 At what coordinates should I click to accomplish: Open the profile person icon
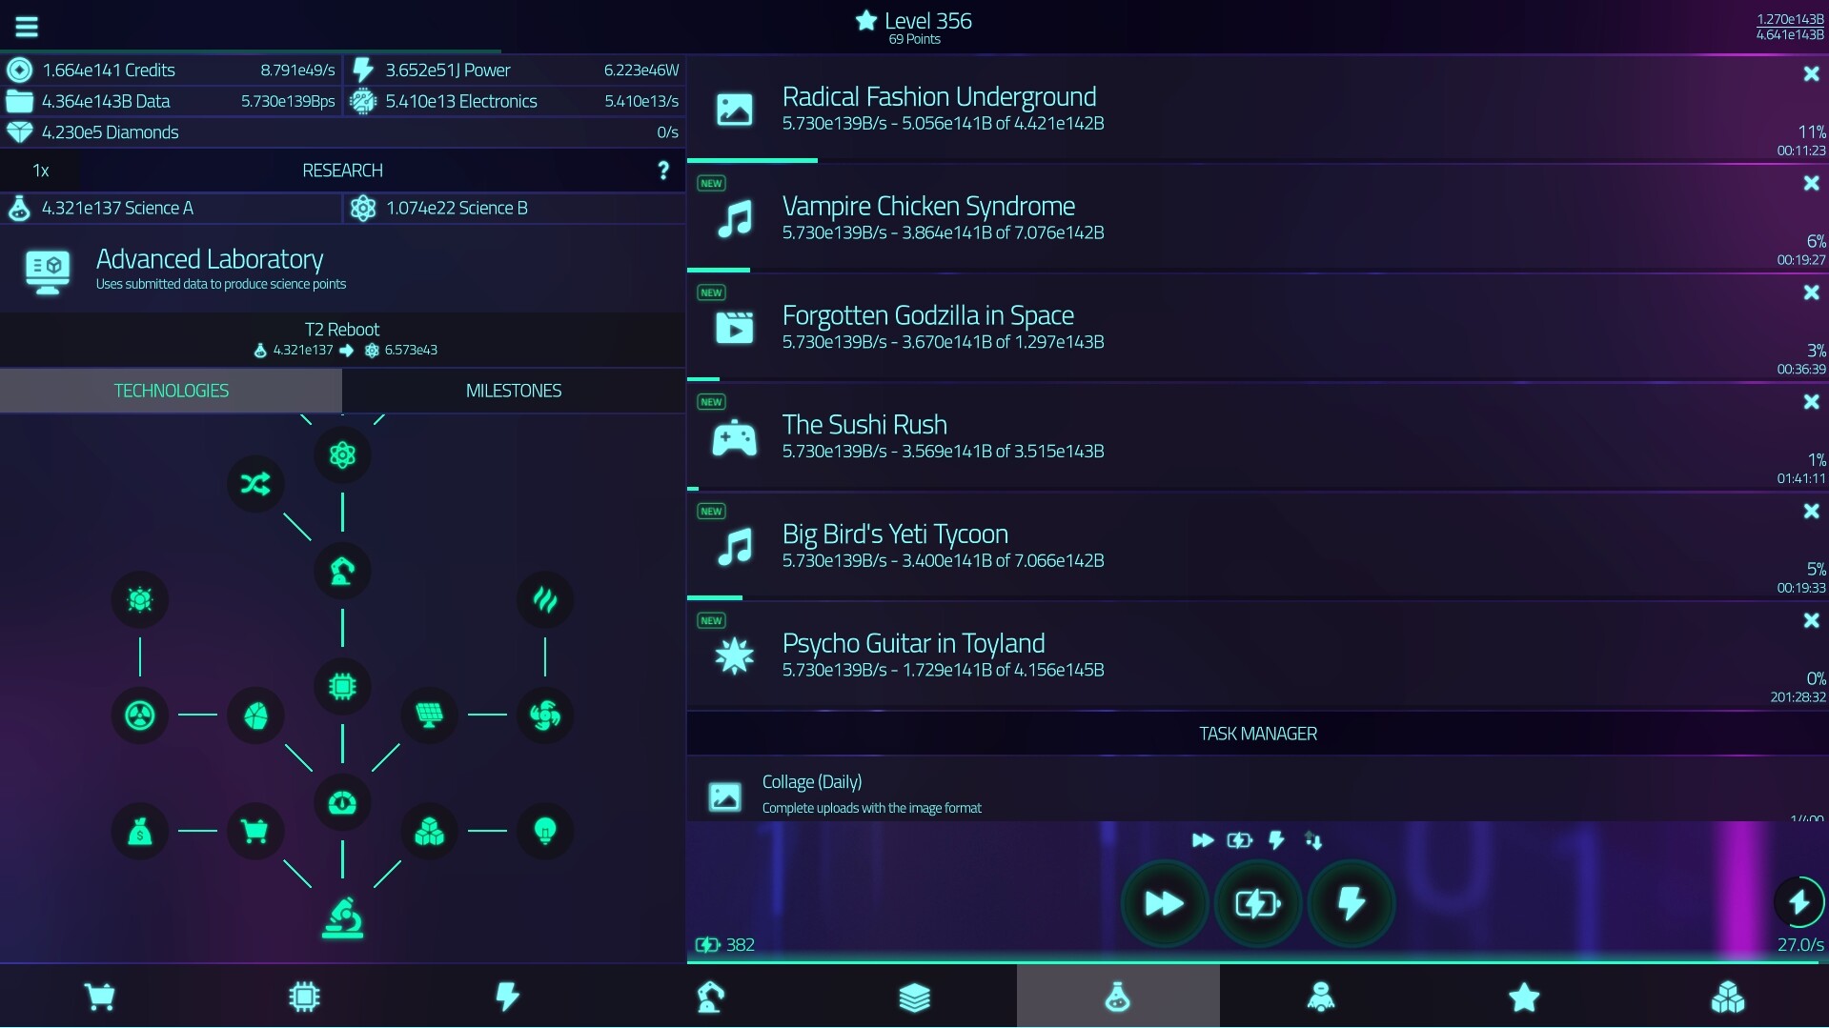[1321, 996]
